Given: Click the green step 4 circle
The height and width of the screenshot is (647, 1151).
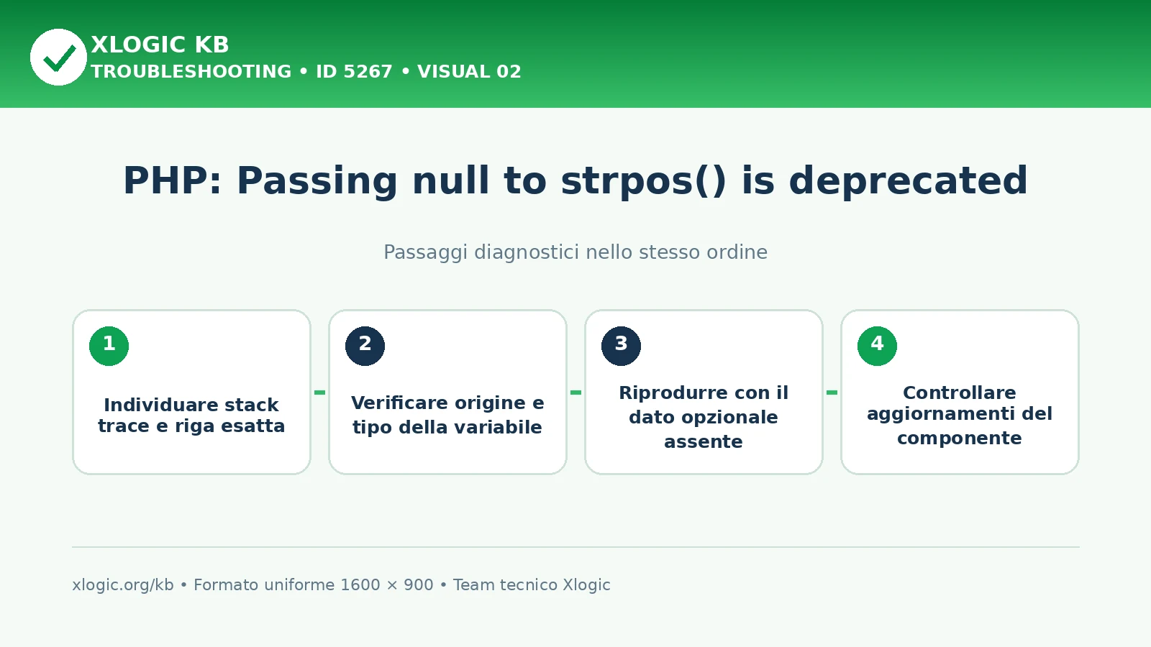Looking at the screenshot, I should [878, 346].
